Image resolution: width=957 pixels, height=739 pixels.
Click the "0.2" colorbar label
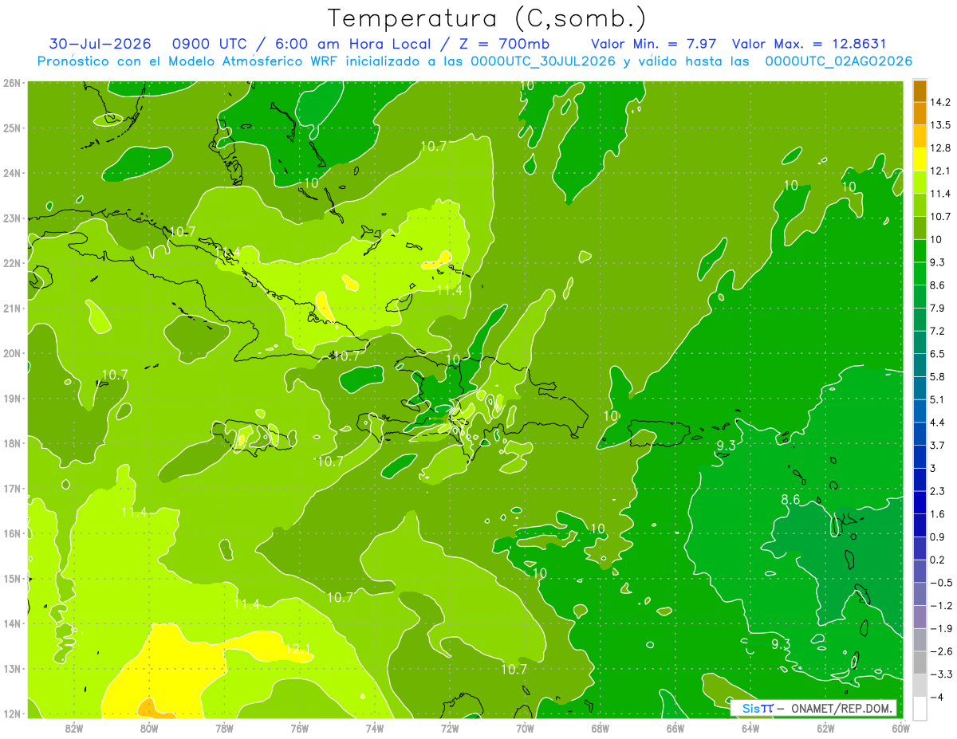[938, 560]
